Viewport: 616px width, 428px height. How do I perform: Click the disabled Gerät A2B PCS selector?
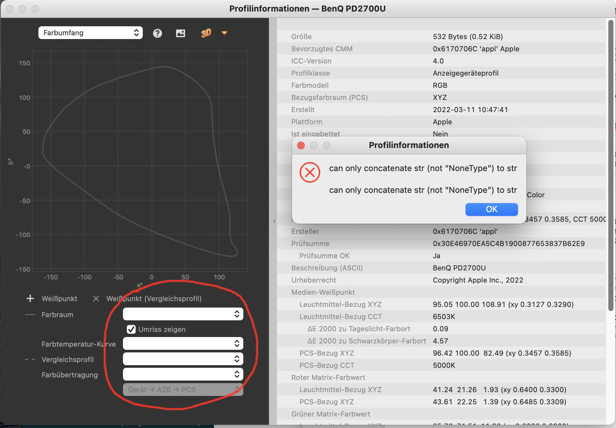(x=182, y=389)
